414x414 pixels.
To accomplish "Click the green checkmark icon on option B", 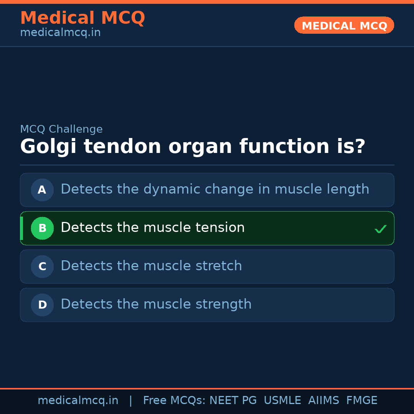I will pyautogui.click(x=381, y=228).
